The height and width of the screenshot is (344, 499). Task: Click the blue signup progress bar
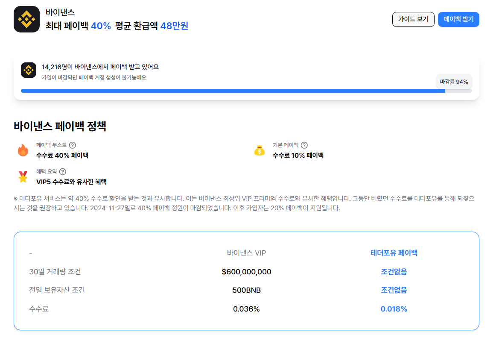[246, 91]
